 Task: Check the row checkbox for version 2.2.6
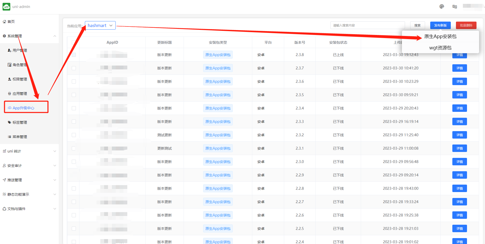pyautogui.click(x=74, y=215)
